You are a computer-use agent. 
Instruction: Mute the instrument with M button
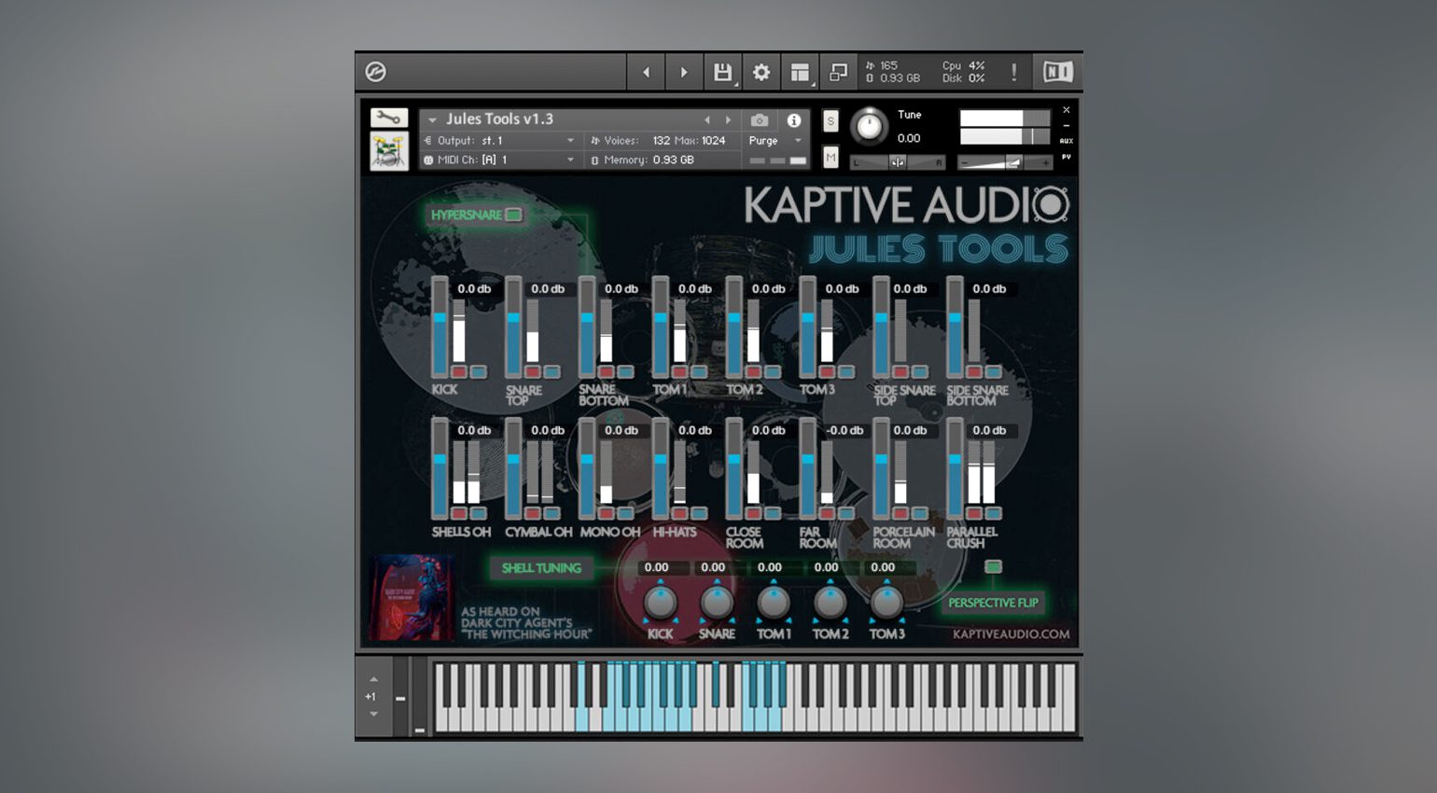pyautogui.click(x=830, y=158)
